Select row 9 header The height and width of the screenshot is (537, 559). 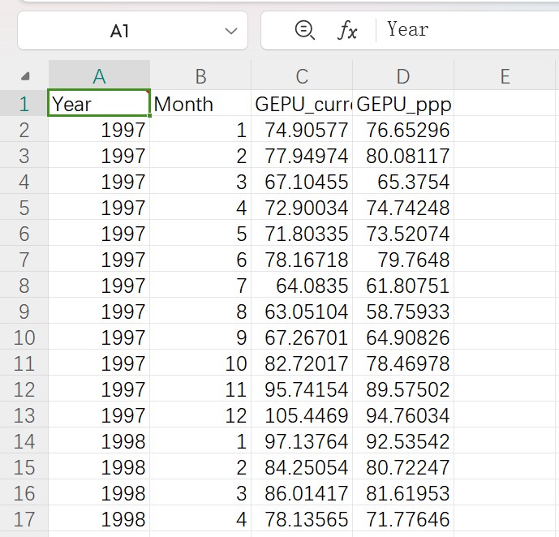[24, 311]
